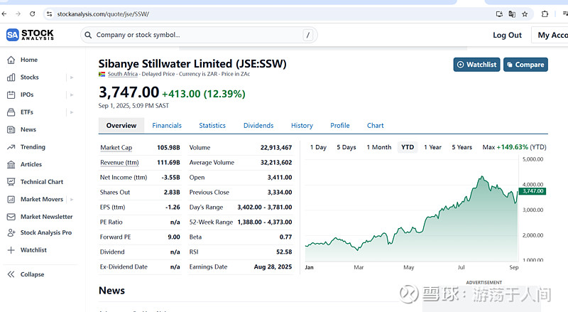The width and height of the screenshot is (568, 312).
Task: Select the 1 Month chart range
Action: (379, 147)
